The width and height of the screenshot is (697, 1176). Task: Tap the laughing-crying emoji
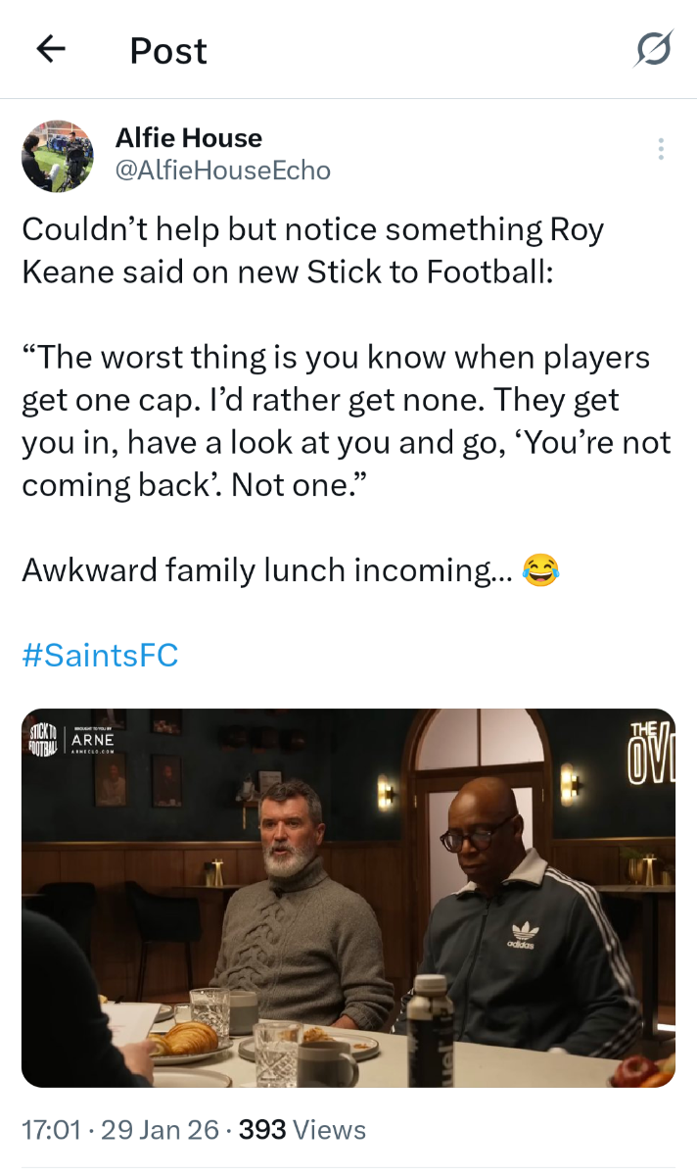click(x=540, y=569)
